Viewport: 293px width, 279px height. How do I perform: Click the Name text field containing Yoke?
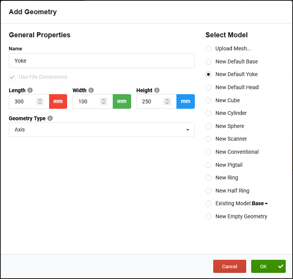tap(102, 61)
